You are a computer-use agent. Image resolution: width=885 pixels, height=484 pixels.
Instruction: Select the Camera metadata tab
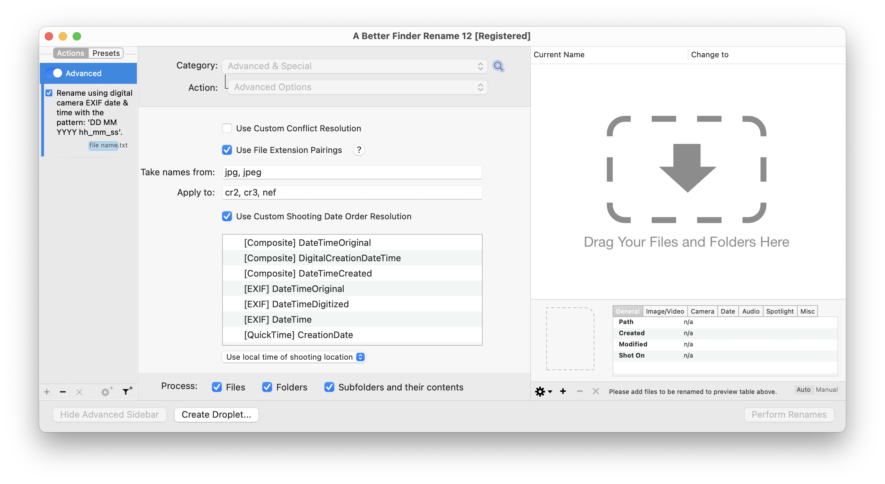point(702,311)
